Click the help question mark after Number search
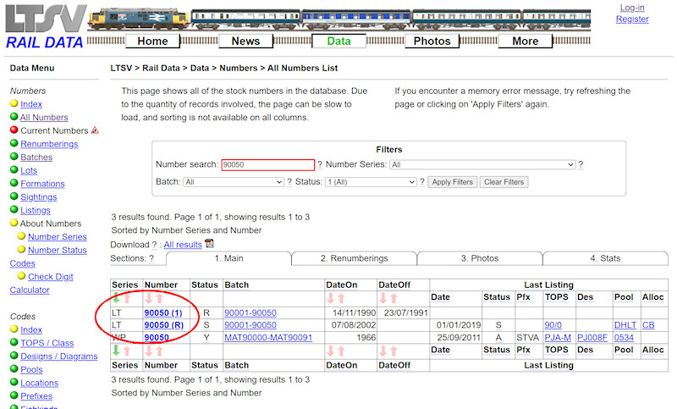 320,165
